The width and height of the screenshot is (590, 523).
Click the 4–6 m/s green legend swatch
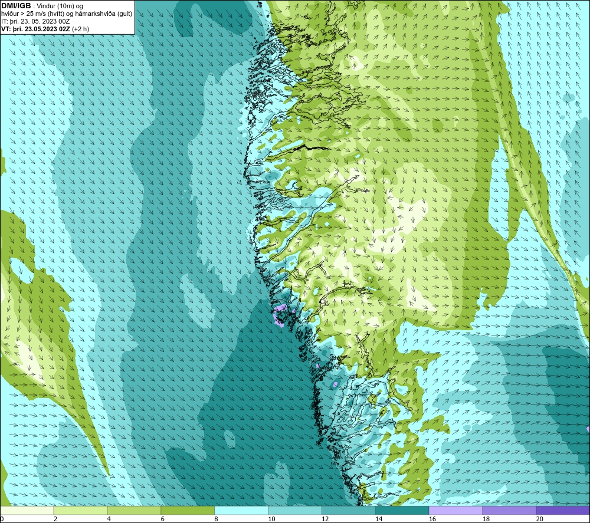(x=134, y=510)
